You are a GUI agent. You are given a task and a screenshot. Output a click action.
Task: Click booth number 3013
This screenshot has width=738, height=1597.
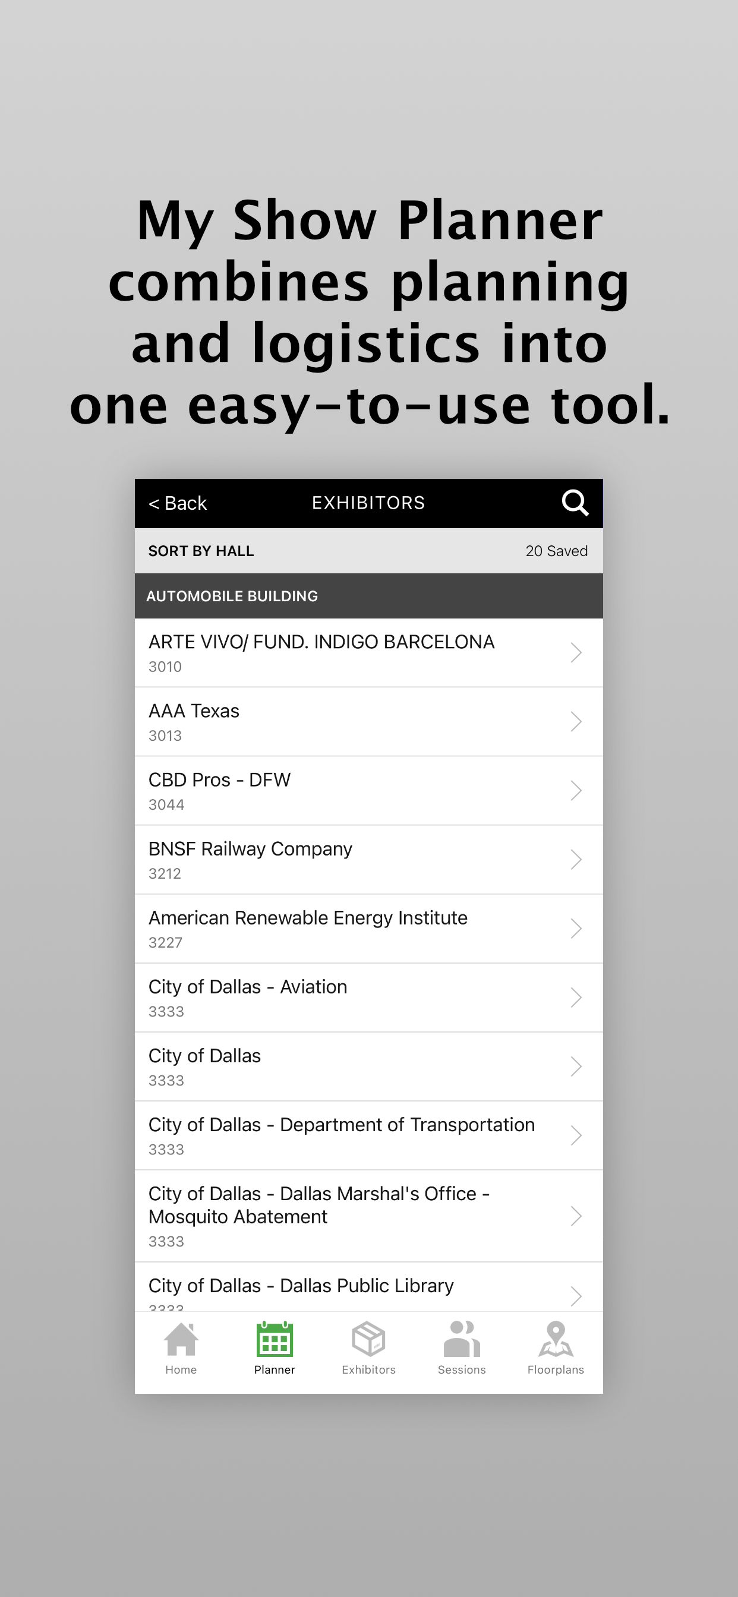coord(165,736)
